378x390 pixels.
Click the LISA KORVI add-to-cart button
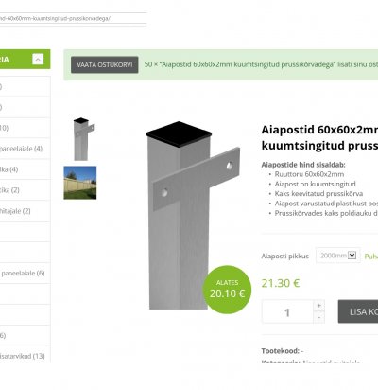(358, 311)
